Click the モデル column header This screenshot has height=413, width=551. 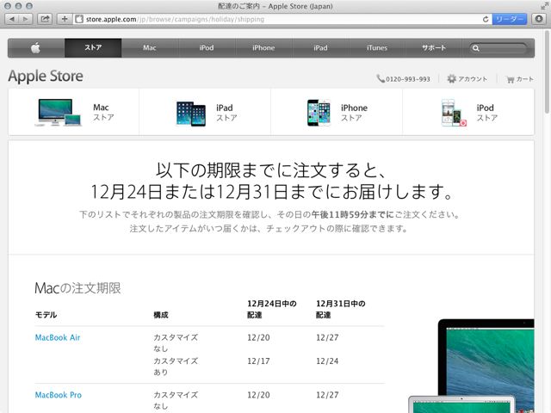coord(46,315)
